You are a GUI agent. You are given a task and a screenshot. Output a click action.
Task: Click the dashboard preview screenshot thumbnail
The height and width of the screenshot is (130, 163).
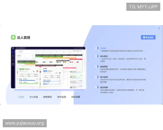(x=48, y=68)
